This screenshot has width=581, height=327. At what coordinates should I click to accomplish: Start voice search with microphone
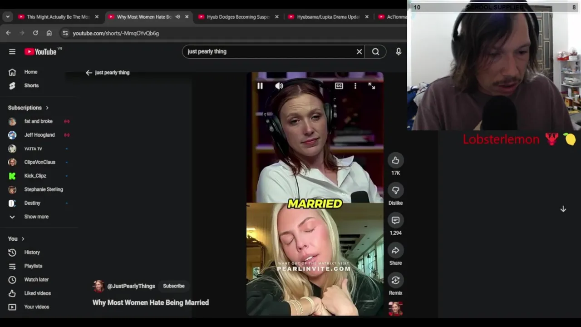pyautogui.click(x=398, y=52)
